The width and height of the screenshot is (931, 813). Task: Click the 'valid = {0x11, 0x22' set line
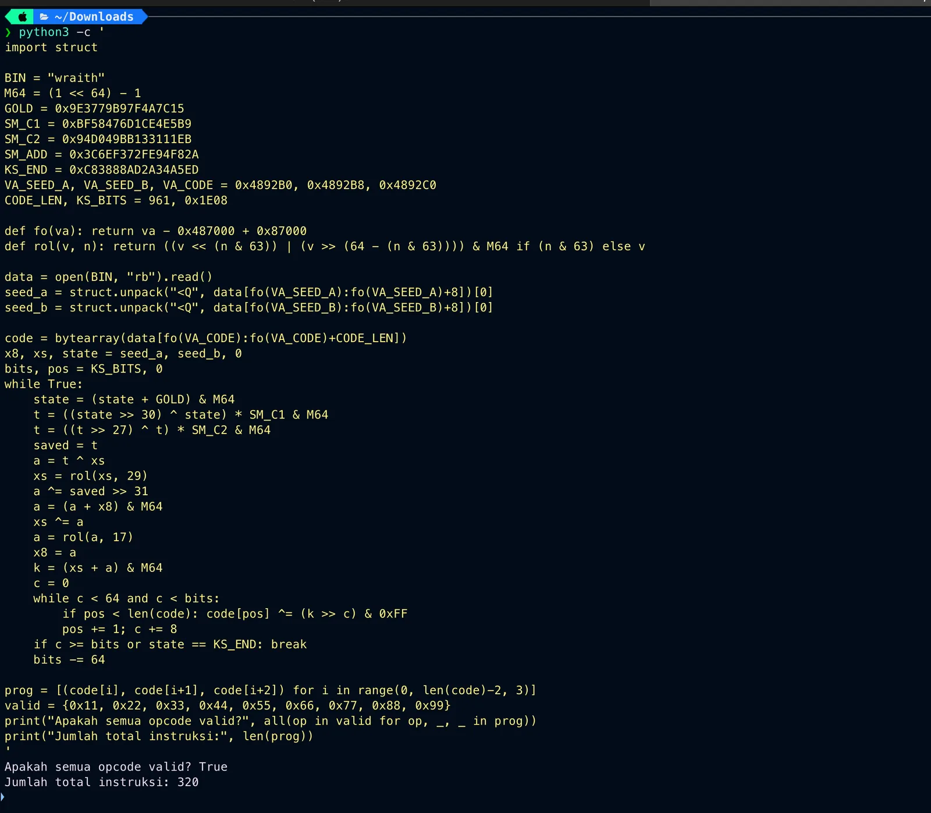pos(228,706)
